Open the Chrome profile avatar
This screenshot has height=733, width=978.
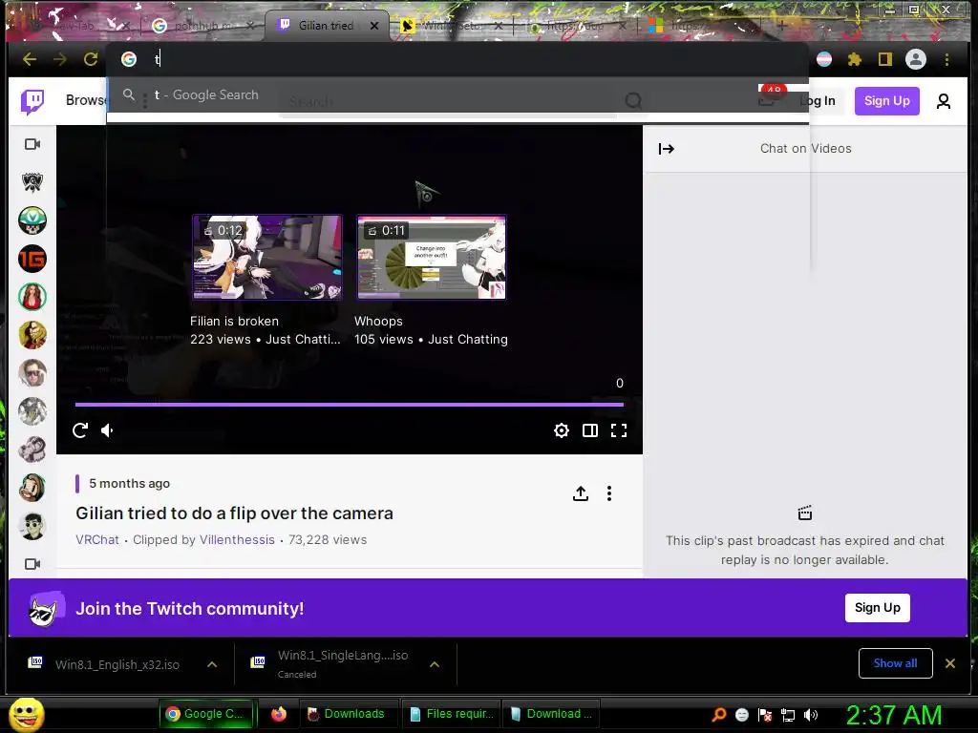(916, 59)
